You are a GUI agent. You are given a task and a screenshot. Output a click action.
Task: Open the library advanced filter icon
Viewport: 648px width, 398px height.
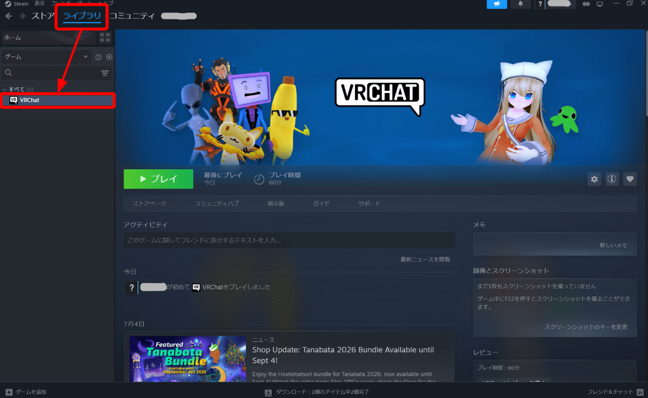coord(105,73)
